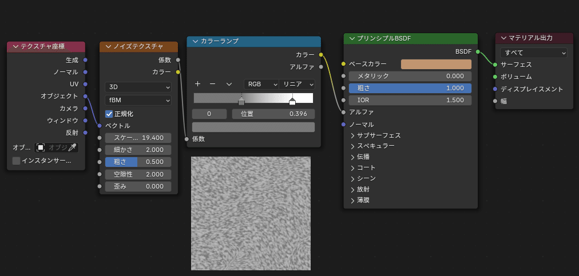Click the 空隙性 value field 2.000
This screenshot has width=579, height=276.
[138, 174]
